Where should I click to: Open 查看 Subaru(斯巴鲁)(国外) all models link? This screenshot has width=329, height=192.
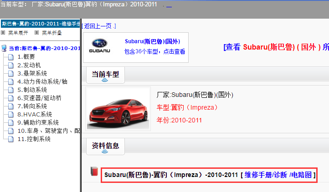click(x=276, y=47)
